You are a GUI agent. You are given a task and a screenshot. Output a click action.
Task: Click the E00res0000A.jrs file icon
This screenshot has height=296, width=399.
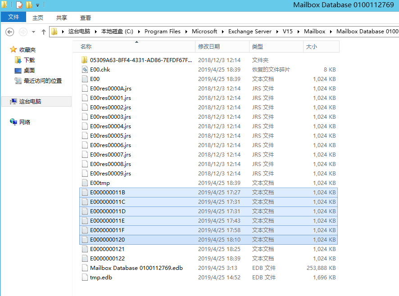pos(85,88)
